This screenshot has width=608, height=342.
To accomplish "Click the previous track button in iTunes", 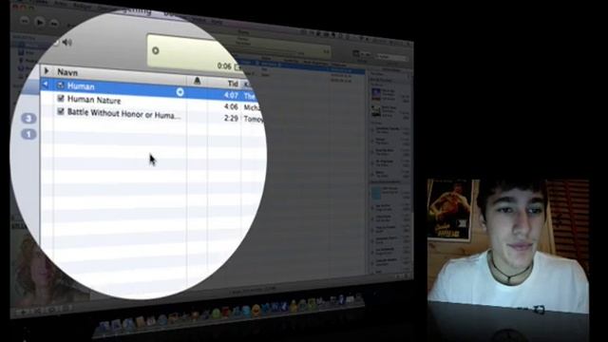I will pyautogui.click(x=25, y=21).
